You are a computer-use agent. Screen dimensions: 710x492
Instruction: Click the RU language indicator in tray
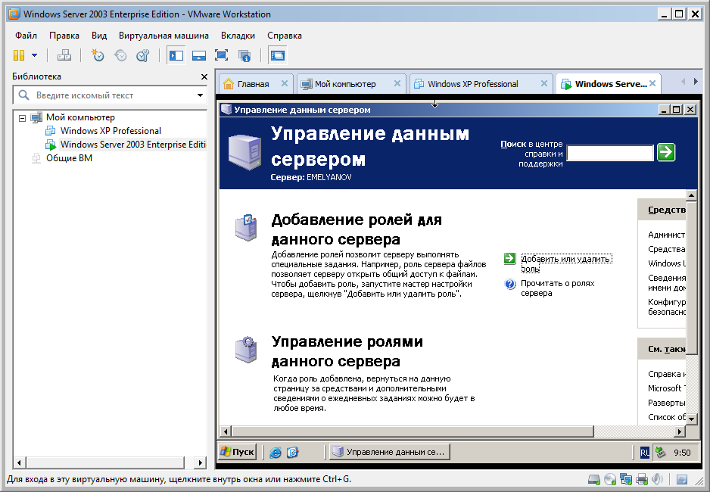pyautogui.click(x=645, y=452)
